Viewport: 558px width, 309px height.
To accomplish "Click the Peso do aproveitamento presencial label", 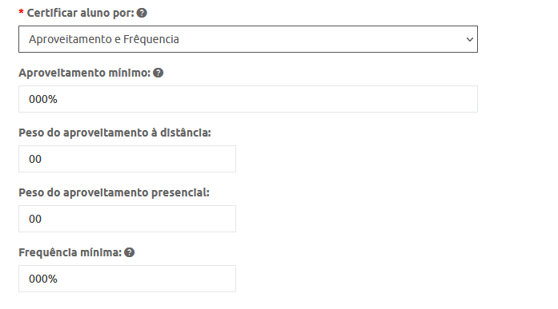I will (x=114, y=192).
